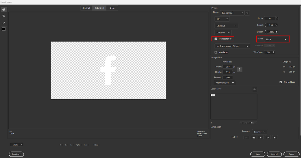Open the Looping Forever dropdown
301x158 pixels.
[259, 132]
